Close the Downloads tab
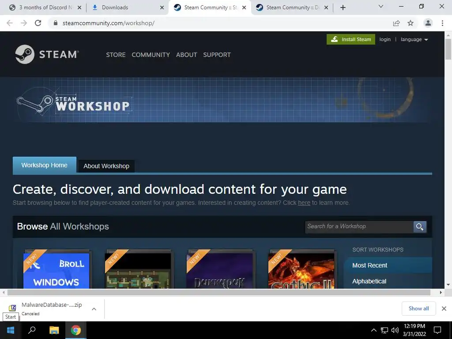Screen dimensions: 452x339 point(162,8)
